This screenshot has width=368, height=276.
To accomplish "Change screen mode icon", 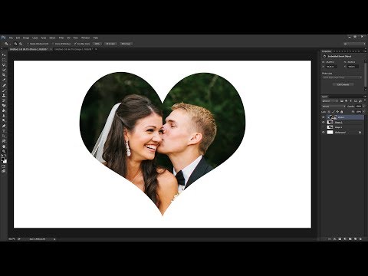I will coord(4,171).
